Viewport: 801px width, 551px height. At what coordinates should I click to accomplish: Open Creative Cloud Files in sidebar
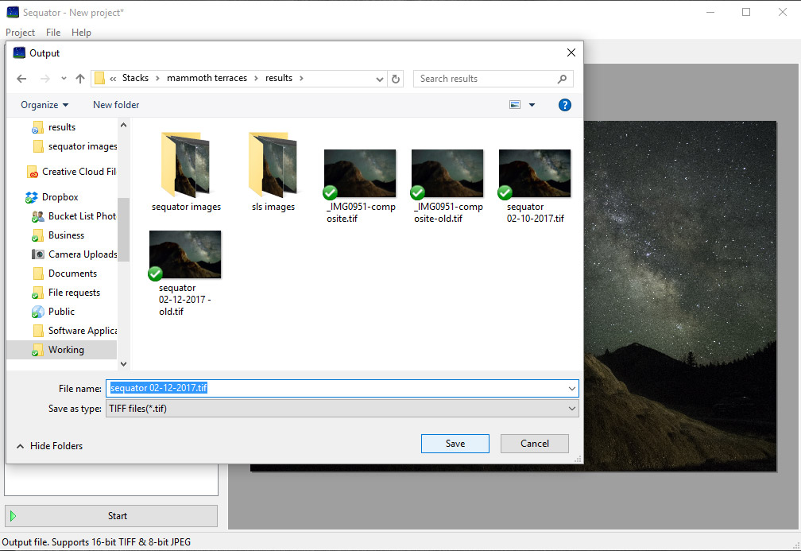point(72,172)
